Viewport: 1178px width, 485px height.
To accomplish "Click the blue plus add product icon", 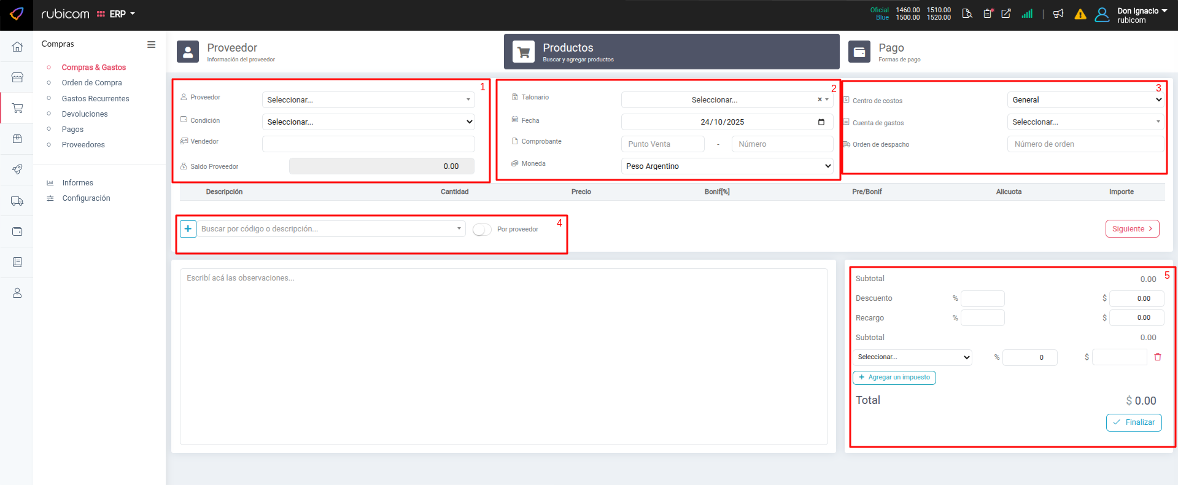I will 188,229.
